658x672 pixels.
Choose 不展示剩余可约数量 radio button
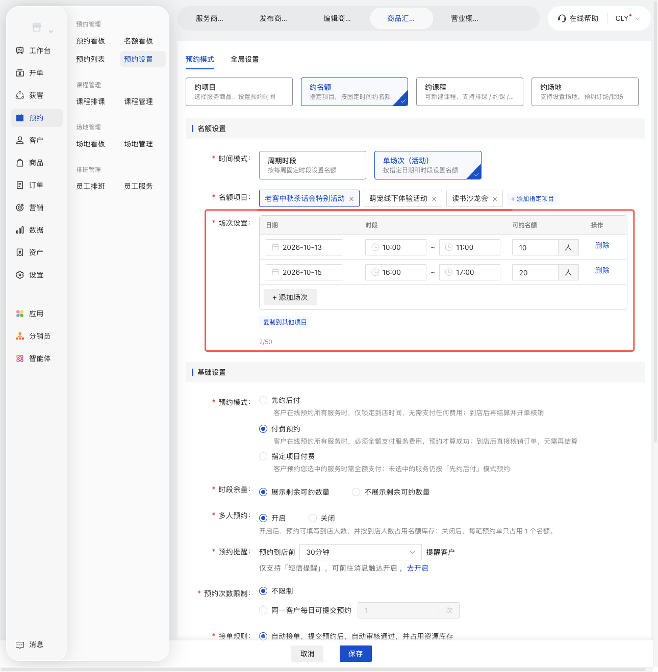356,492
